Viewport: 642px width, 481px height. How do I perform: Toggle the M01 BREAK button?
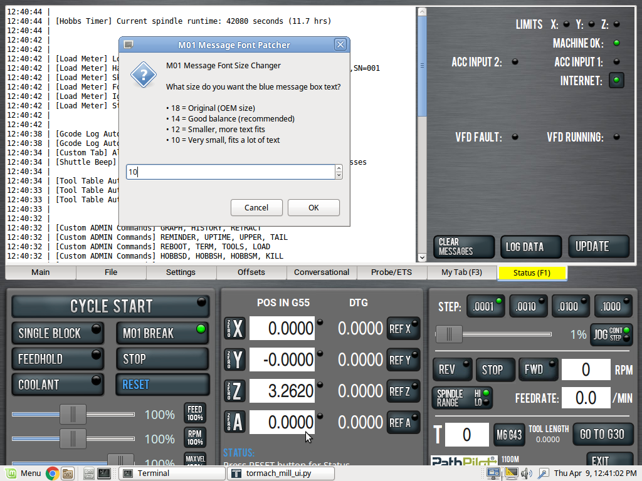tap(162, 333)
